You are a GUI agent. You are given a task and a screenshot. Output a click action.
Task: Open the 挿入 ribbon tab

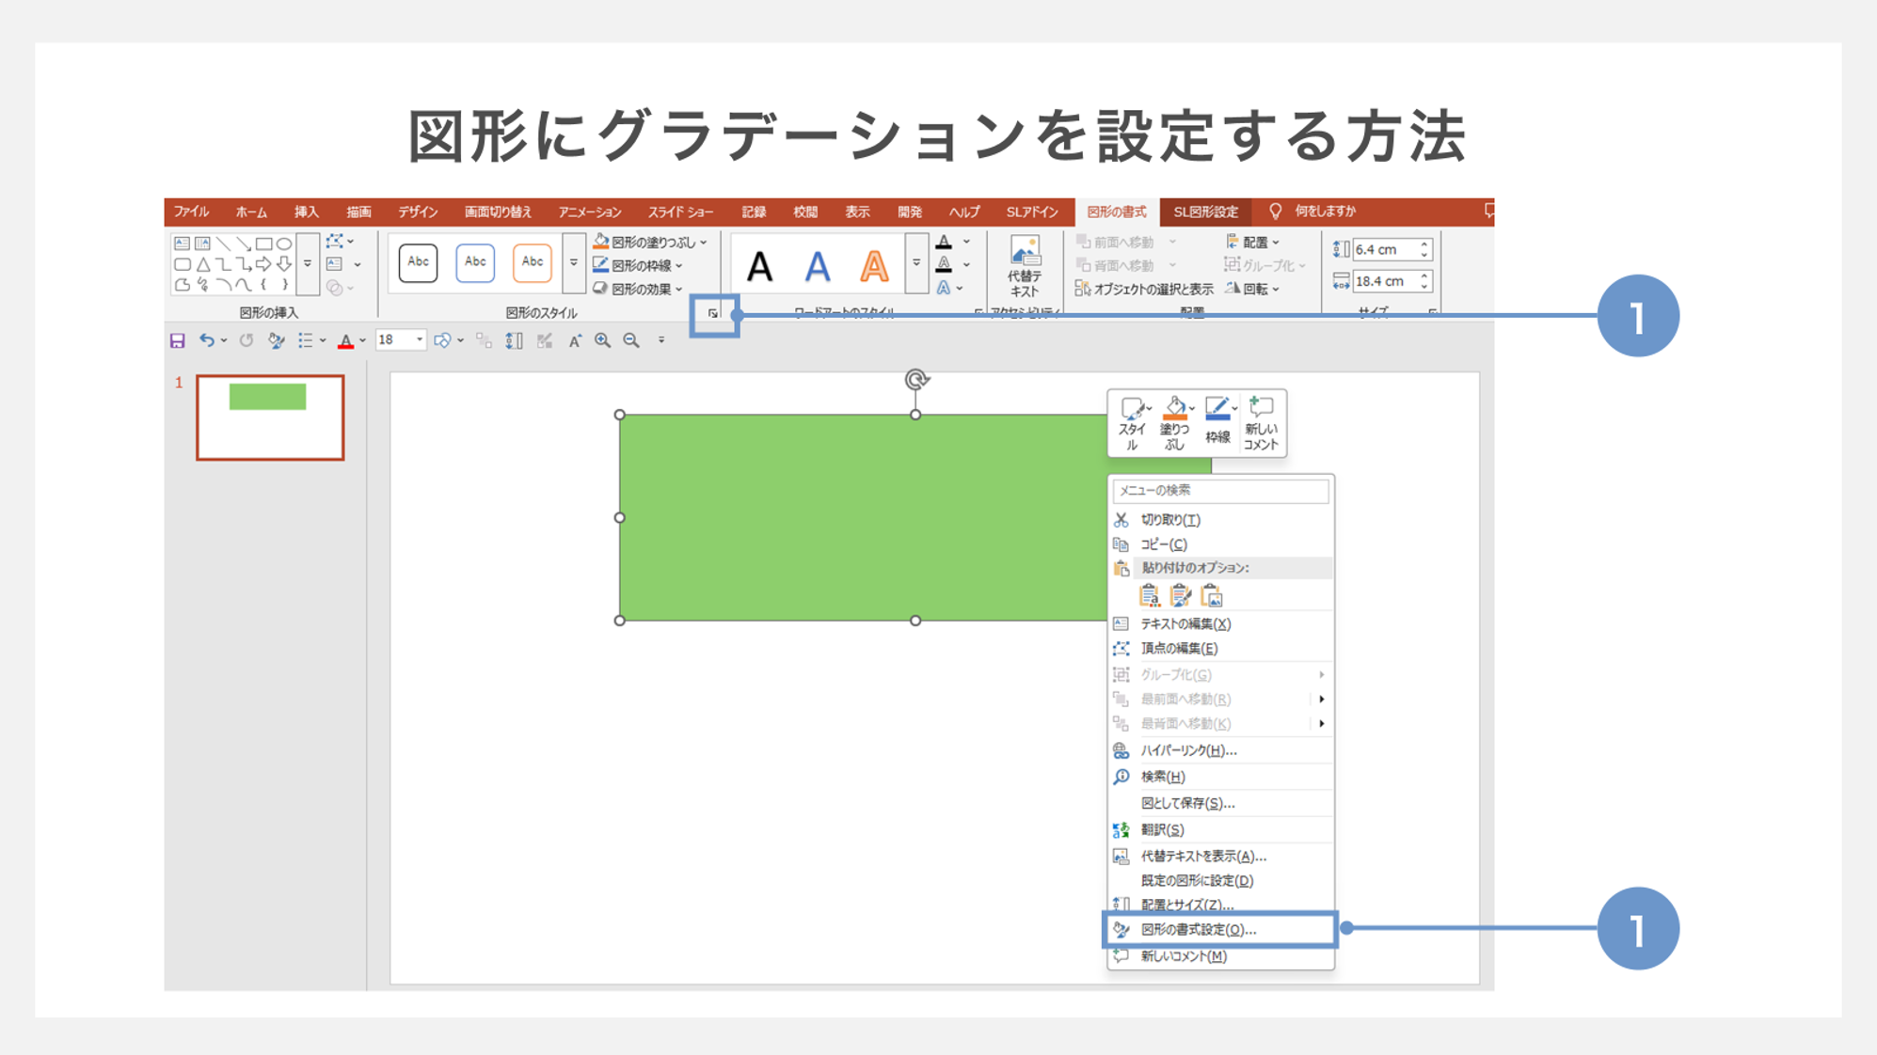tap(306, 212)
